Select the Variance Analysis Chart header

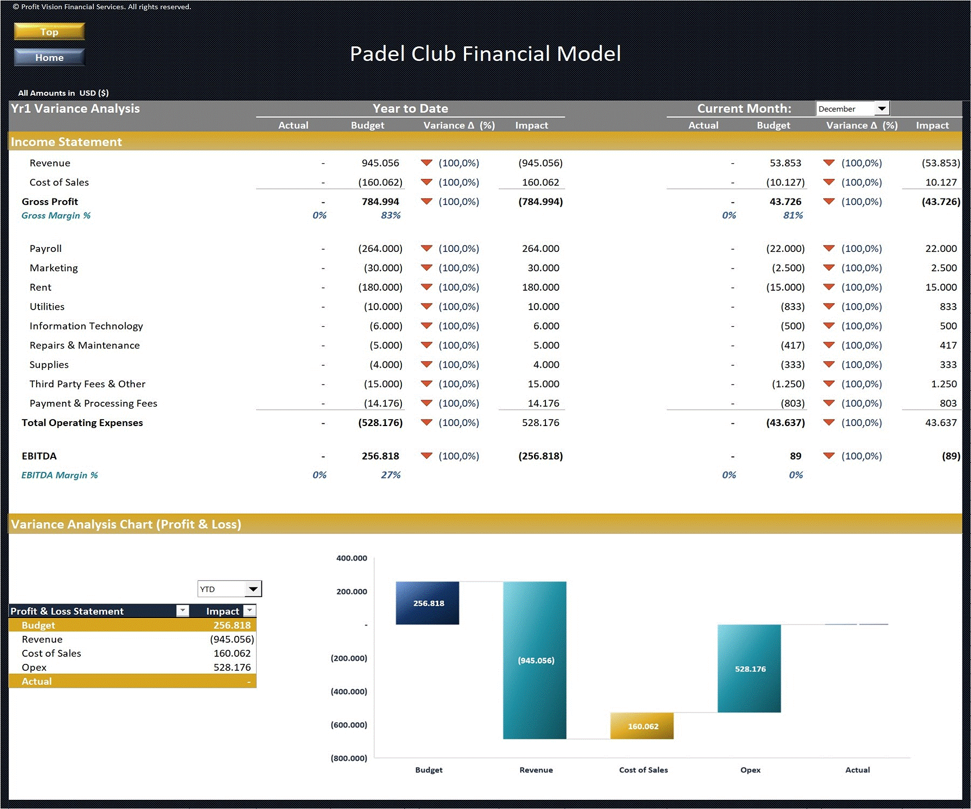coord(127,524)
